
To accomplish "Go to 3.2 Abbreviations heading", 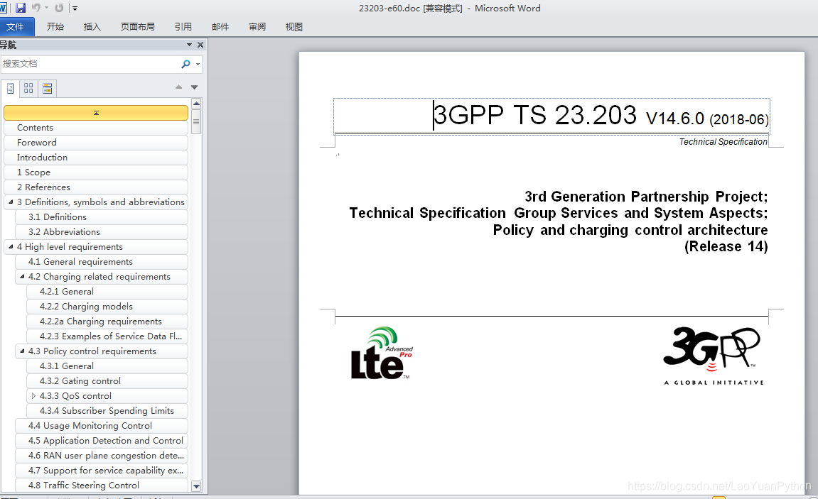I will coord(102,232).
